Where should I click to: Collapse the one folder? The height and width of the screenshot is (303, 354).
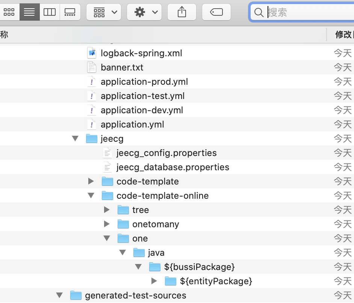(107, 238)
